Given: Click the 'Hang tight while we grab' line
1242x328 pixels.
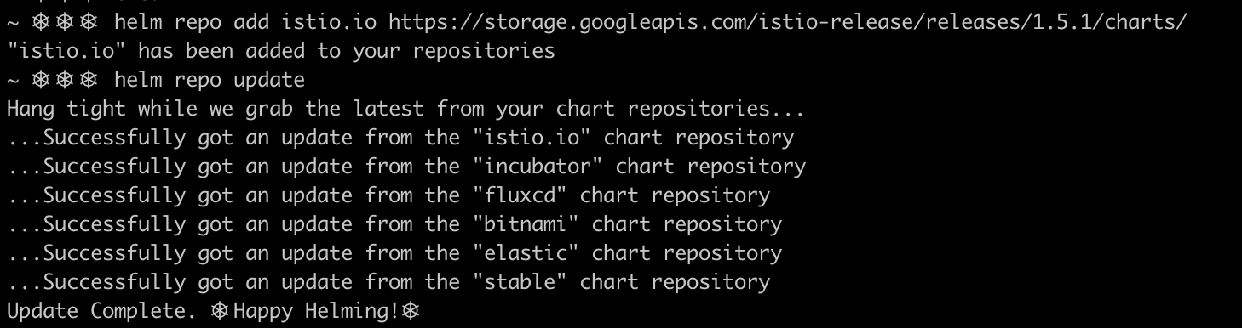Looking at the screenshot, I should pyautogui.click(x=405, y=109).
